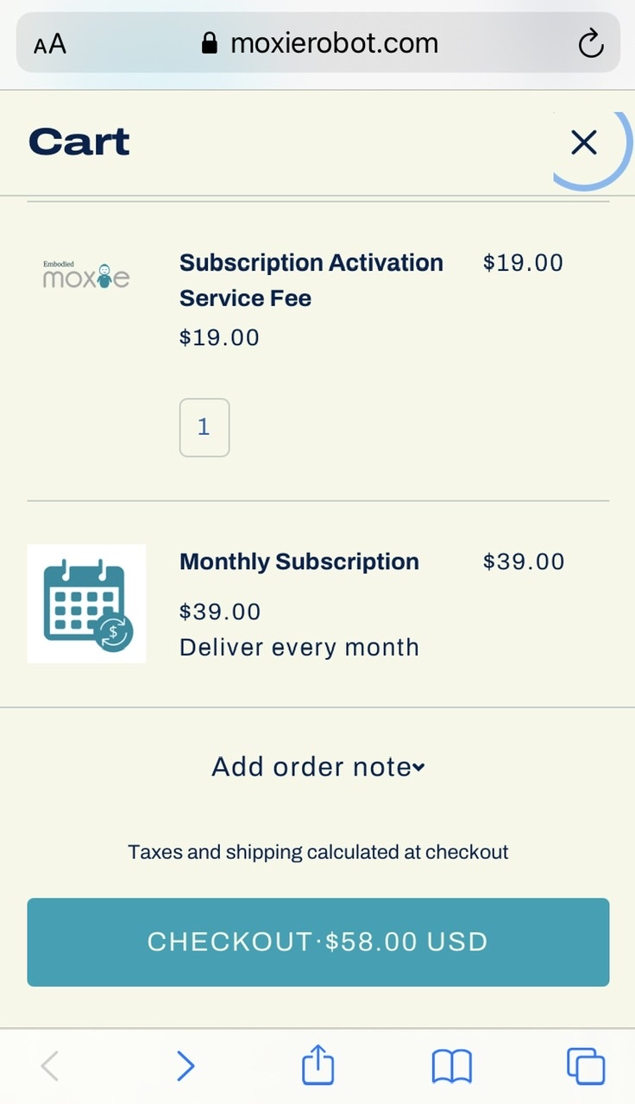Viewport: 635px width, 1104px height.
Task: Tap the Monthly Subscription calendar image
Action: pyautogui.click(x=86, y=604)
